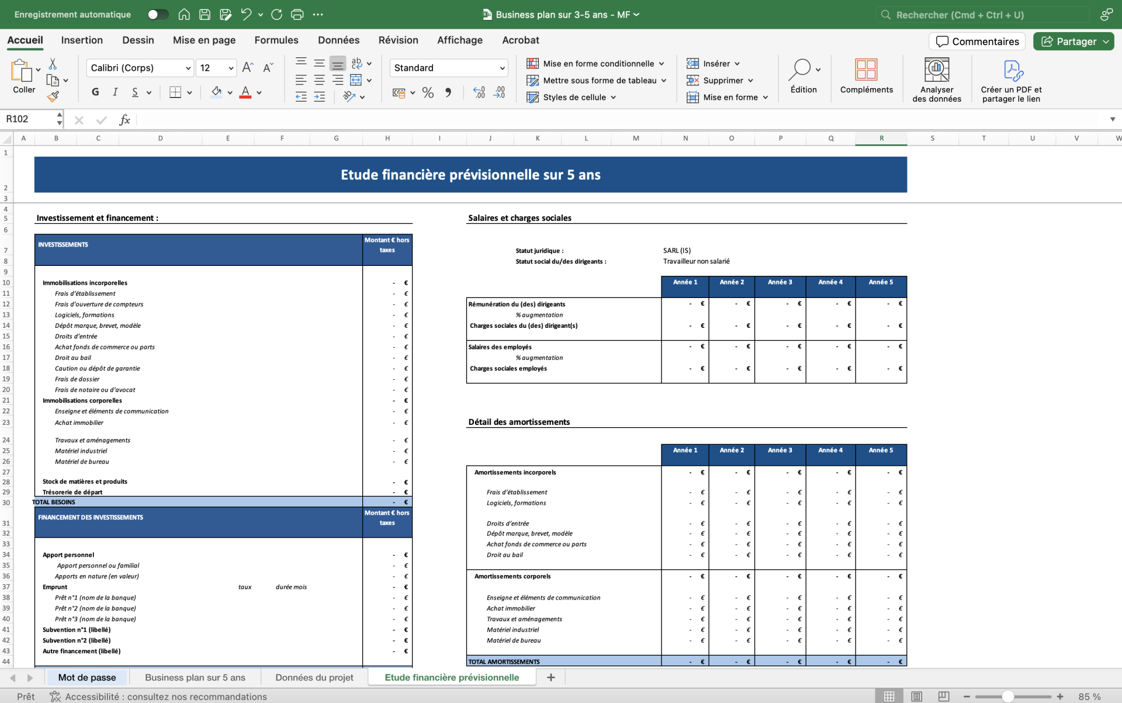This screenshot has height=703, width=1122.
Task: Open the Insérer dropdown
Action: point(713,64)
